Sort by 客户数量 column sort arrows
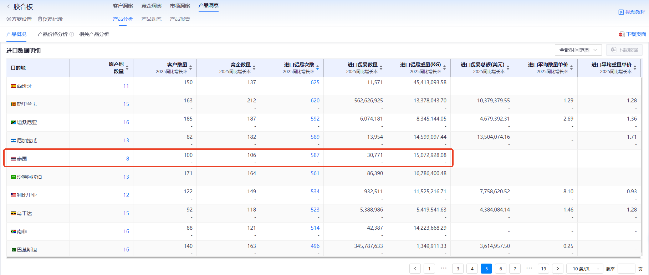 point(190,68)
